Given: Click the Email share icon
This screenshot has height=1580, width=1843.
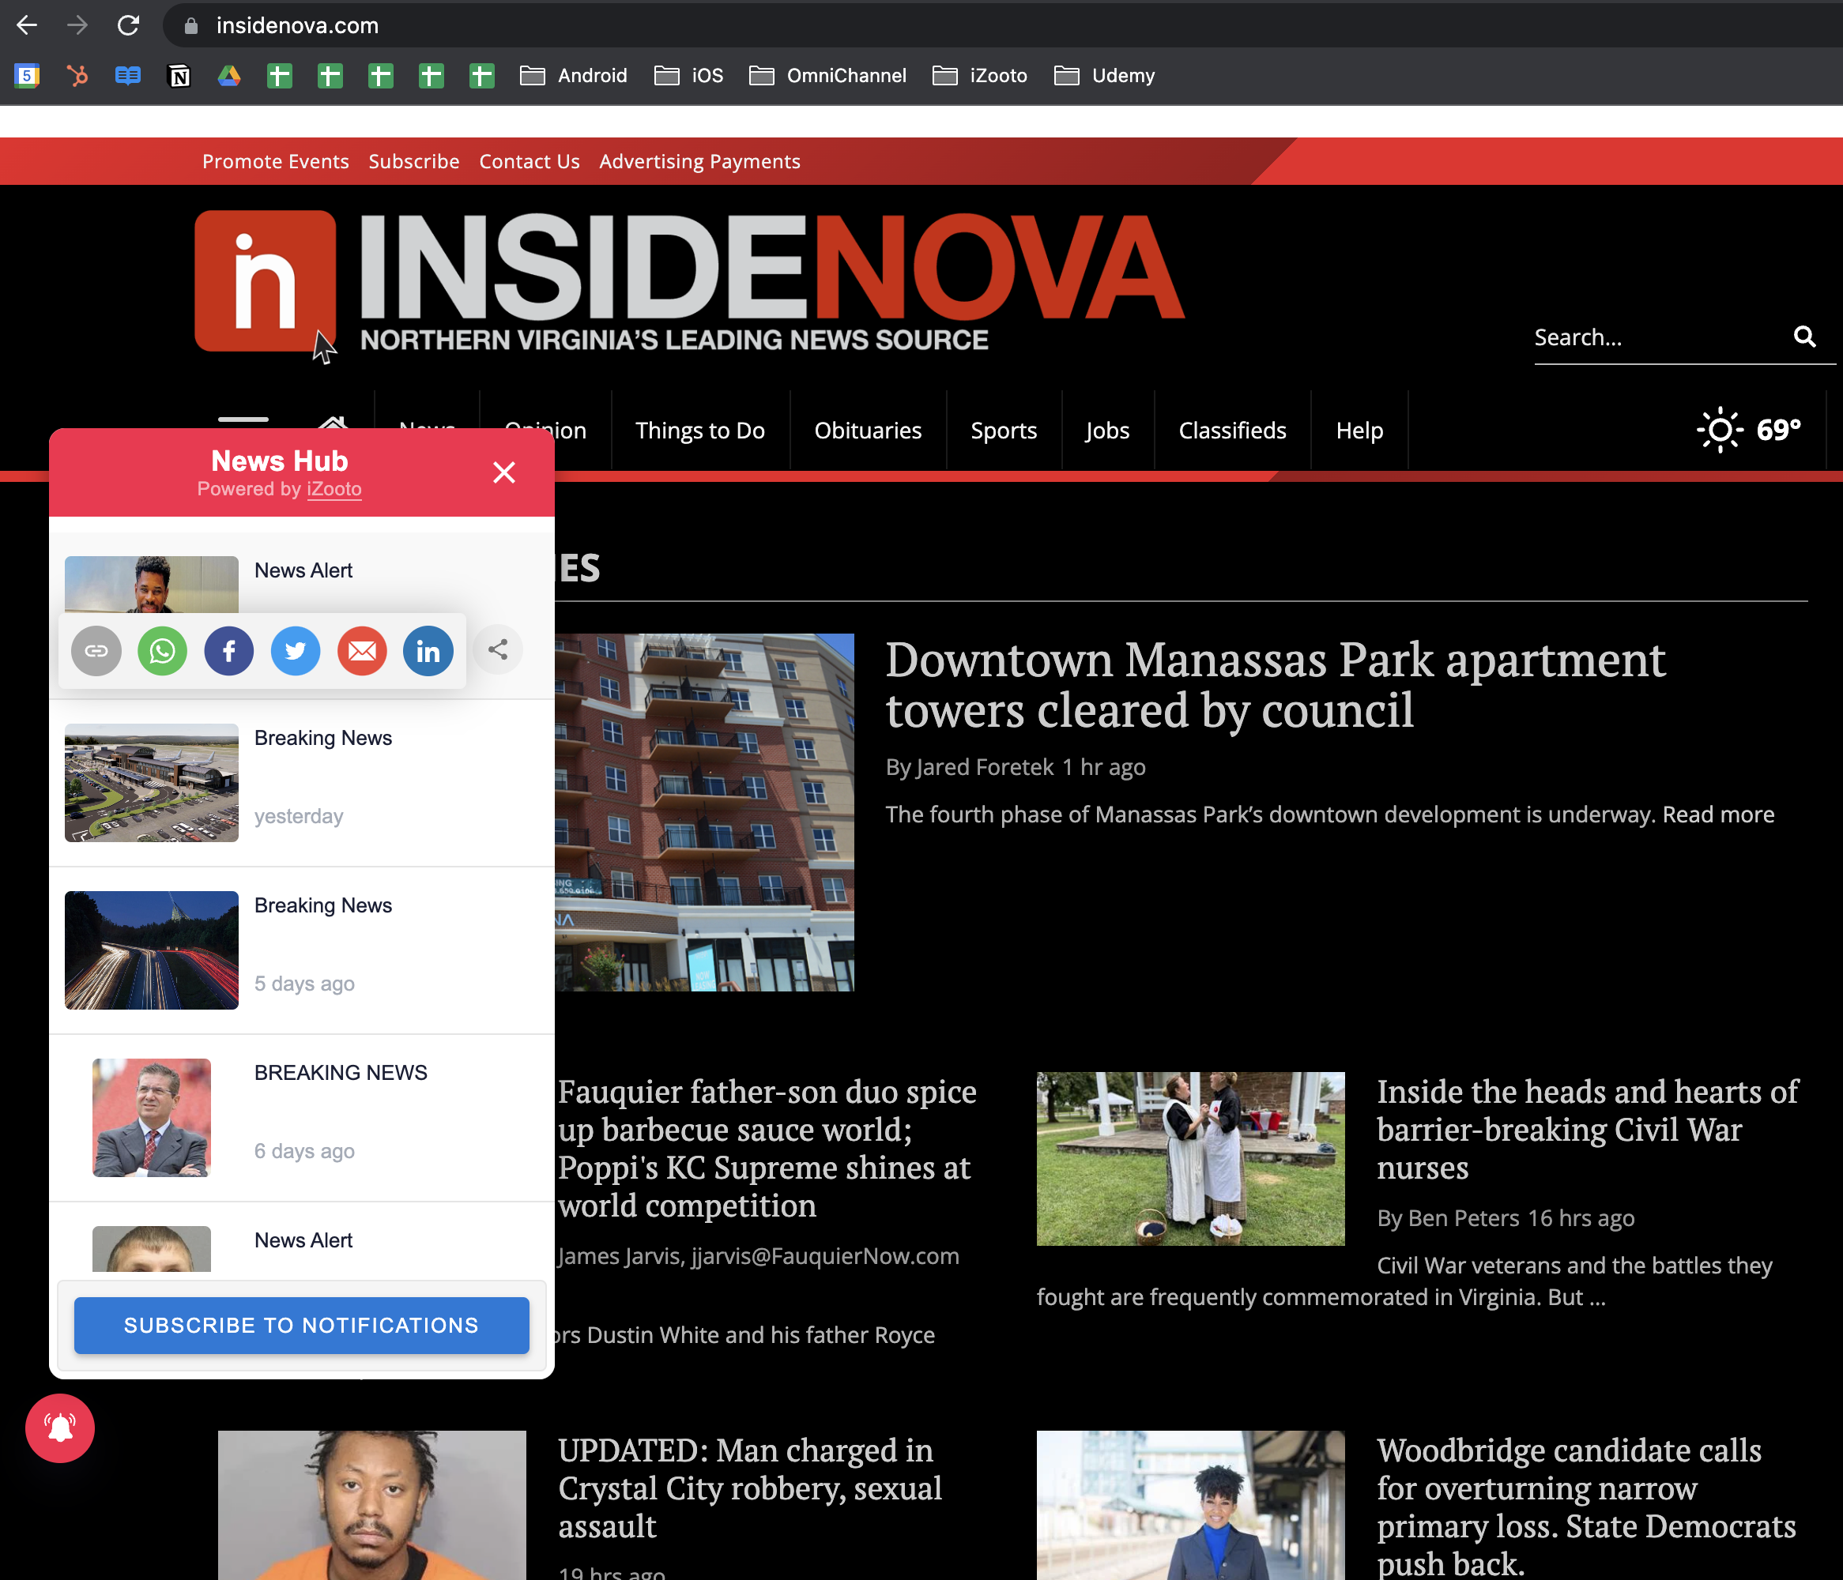Looking at the screenshot, I should (360, 652).
